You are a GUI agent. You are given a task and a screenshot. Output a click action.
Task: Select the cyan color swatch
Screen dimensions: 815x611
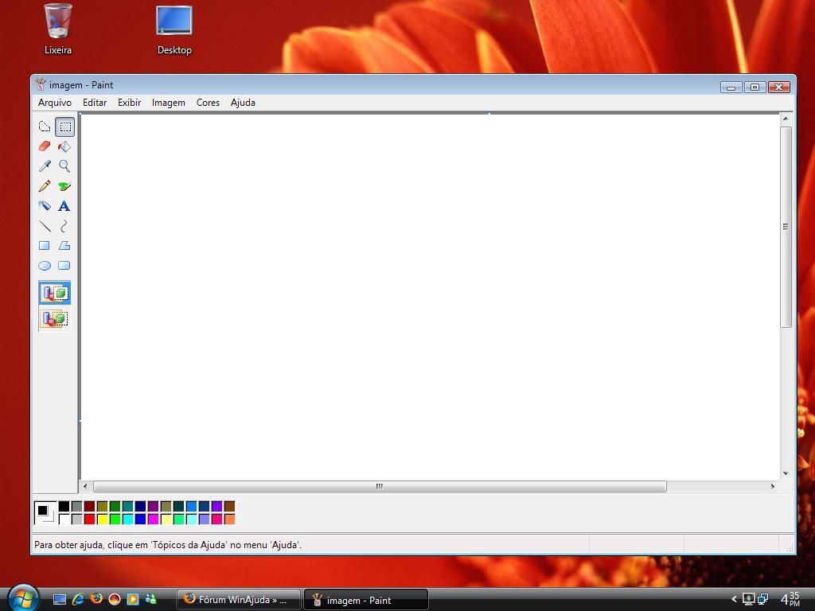pyautogui.click(x=128, y=519)
